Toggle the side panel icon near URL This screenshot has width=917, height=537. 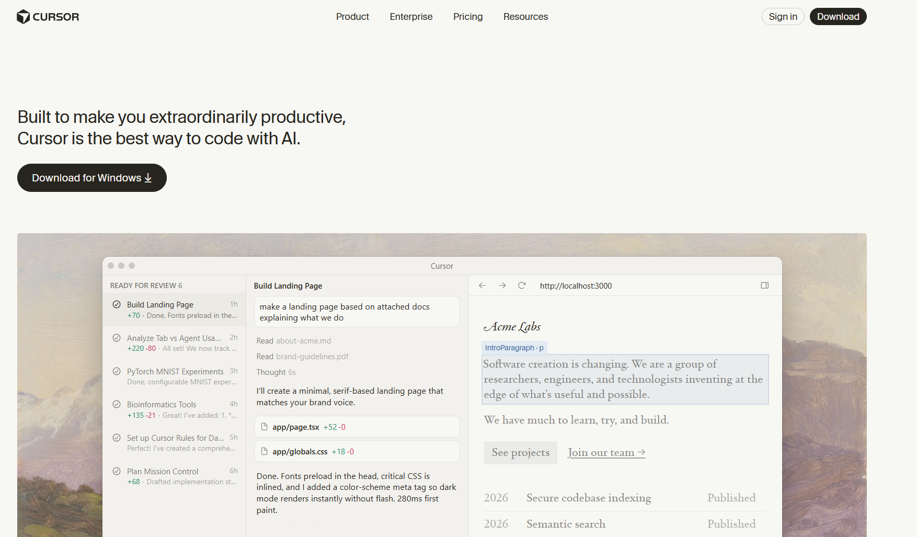(764, 285)
